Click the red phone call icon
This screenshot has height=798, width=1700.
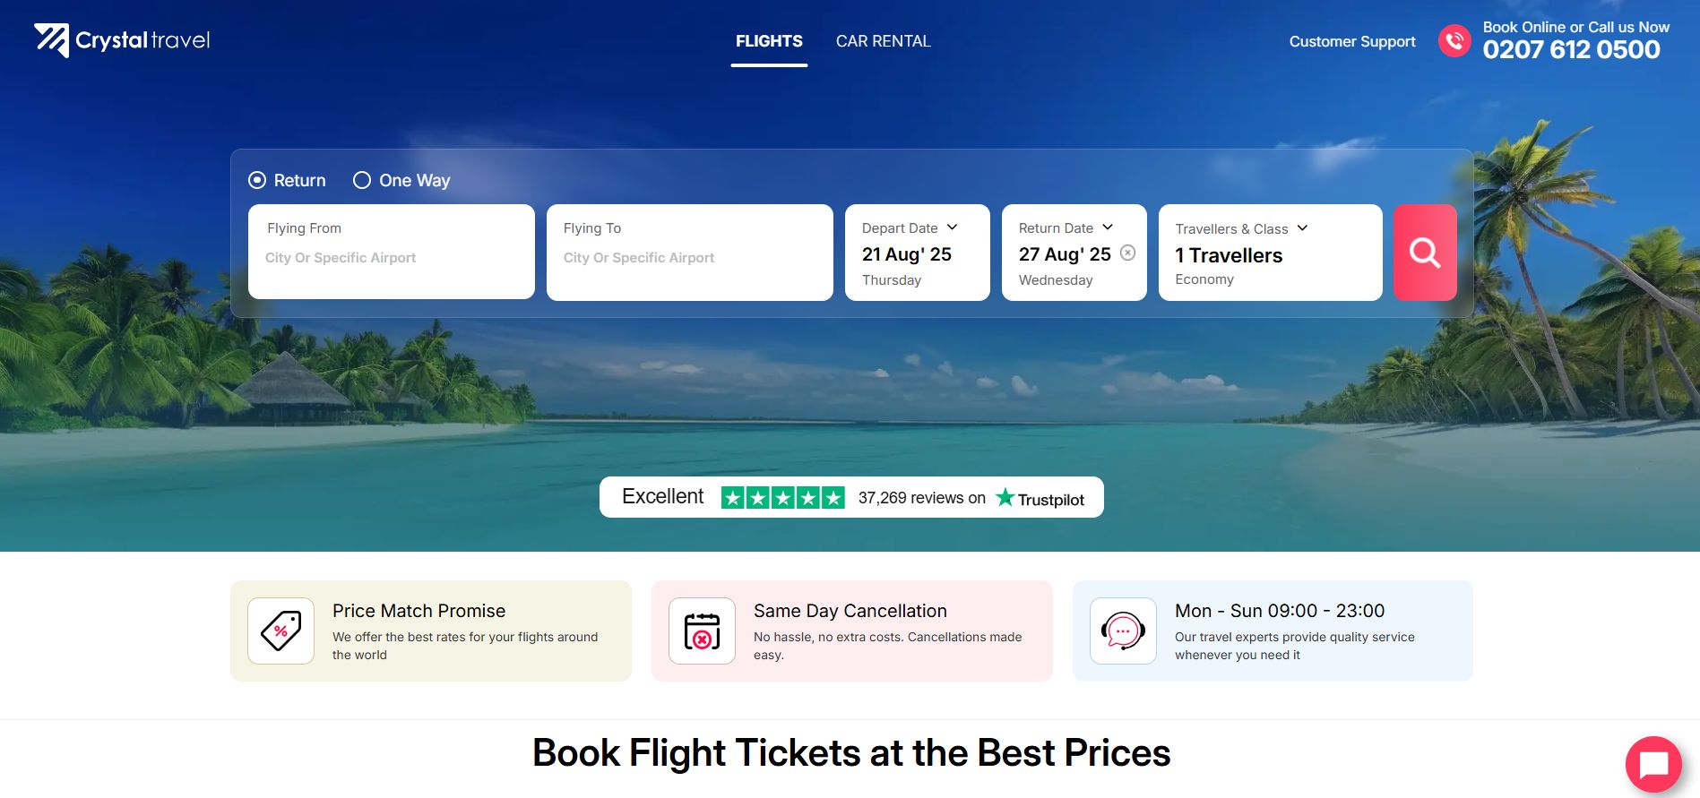(1454, 40)
